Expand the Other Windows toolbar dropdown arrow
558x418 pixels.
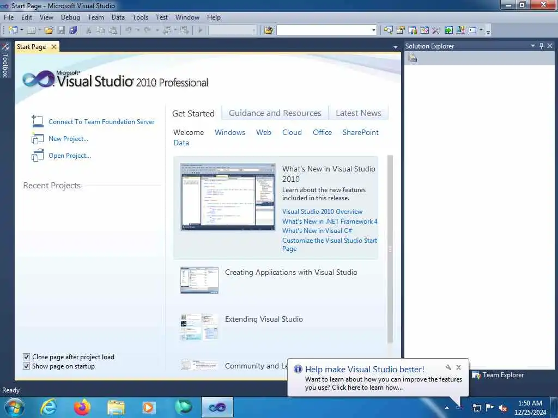tap(481, 30)
